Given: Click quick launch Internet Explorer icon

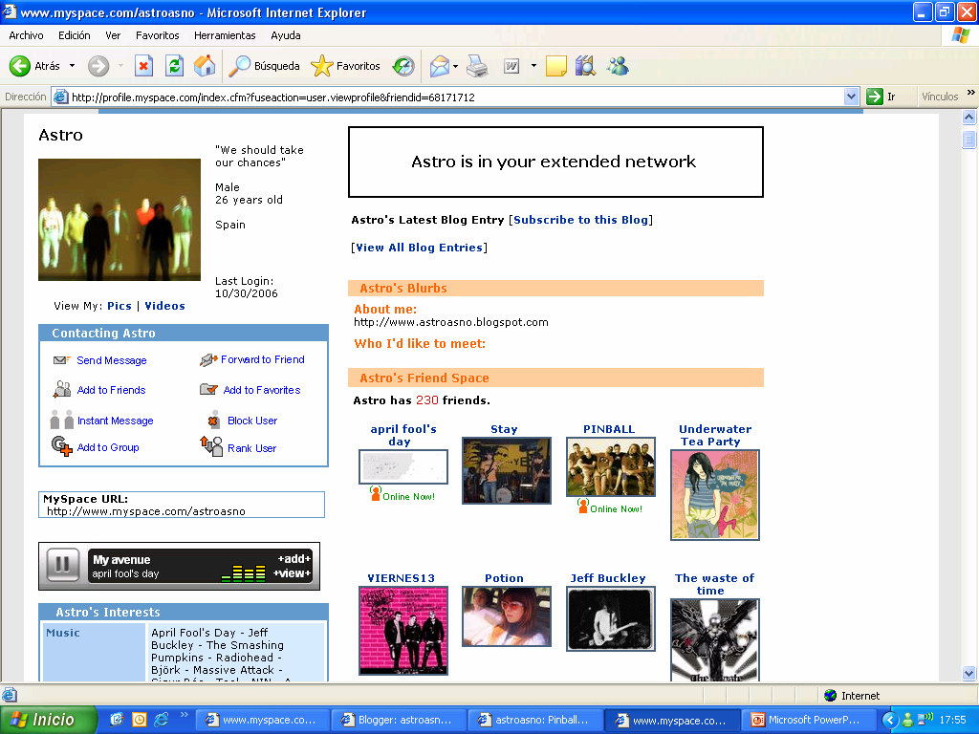Looking at the screenshot, I should pos(161,720).
